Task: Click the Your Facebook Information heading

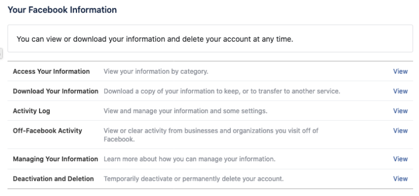Action: (x=62, y=10)
